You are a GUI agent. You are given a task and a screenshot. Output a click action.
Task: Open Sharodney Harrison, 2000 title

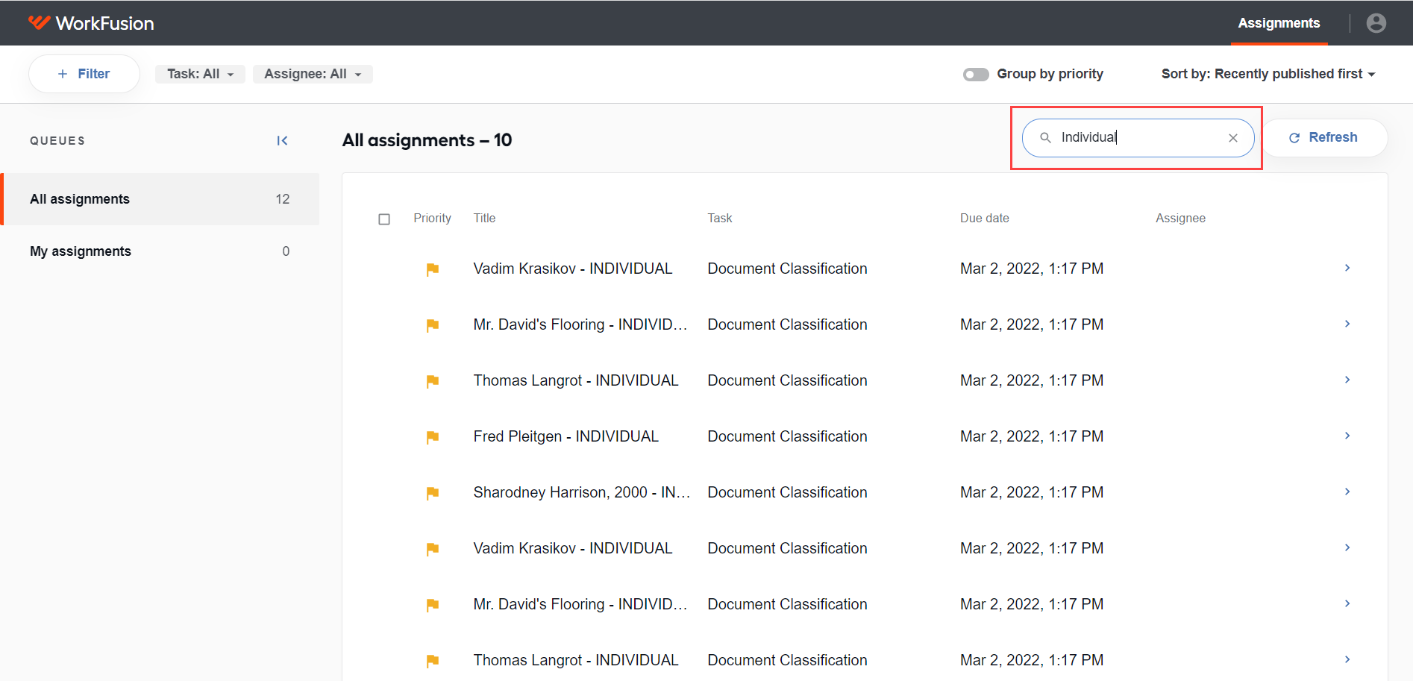pyautogui.click(x=581, y=492)
